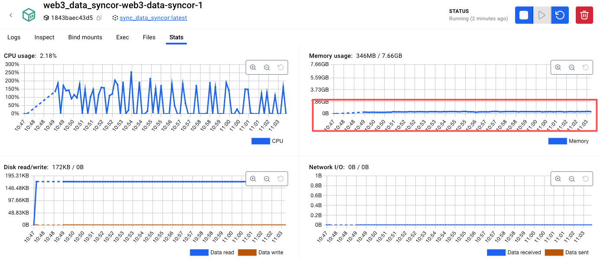Click the 7.66GB label on Memory chart axis
Viewport: 600px width, 259px height.
pyautogui.click(x=320, y=64)
